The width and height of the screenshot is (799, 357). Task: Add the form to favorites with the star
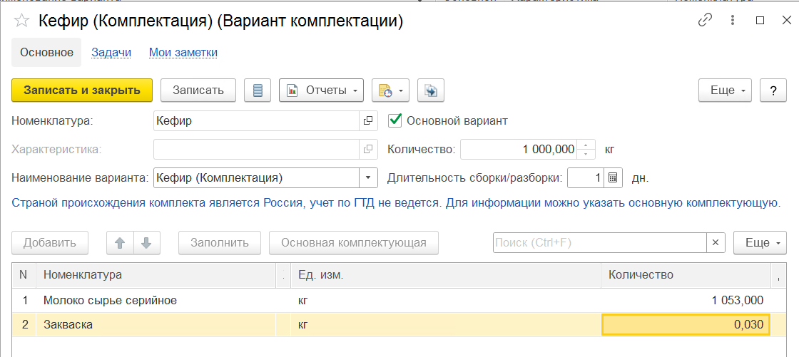click(x=22, y=21)
